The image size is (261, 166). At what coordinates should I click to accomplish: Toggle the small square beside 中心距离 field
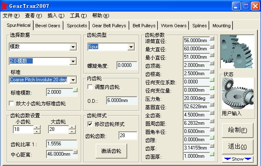(x=75, y=152)
